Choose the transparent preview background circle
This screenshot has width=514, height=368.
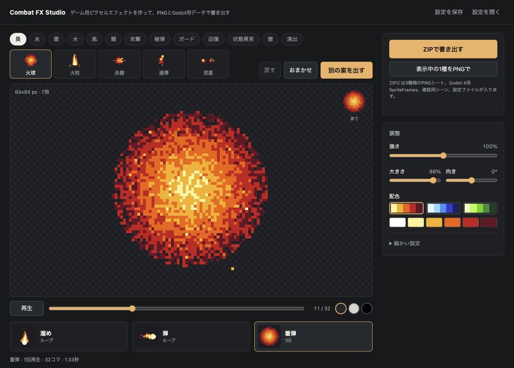tap(341, 308)
